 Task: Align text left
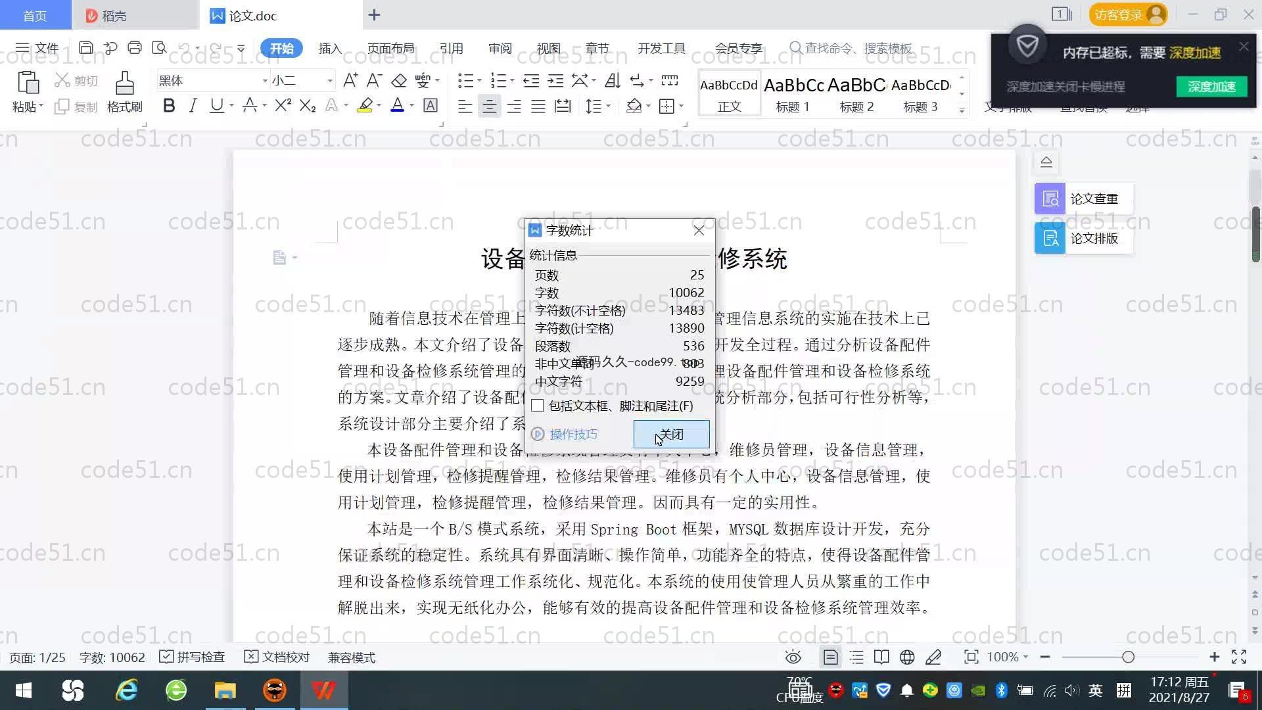(x=465, y=106)
